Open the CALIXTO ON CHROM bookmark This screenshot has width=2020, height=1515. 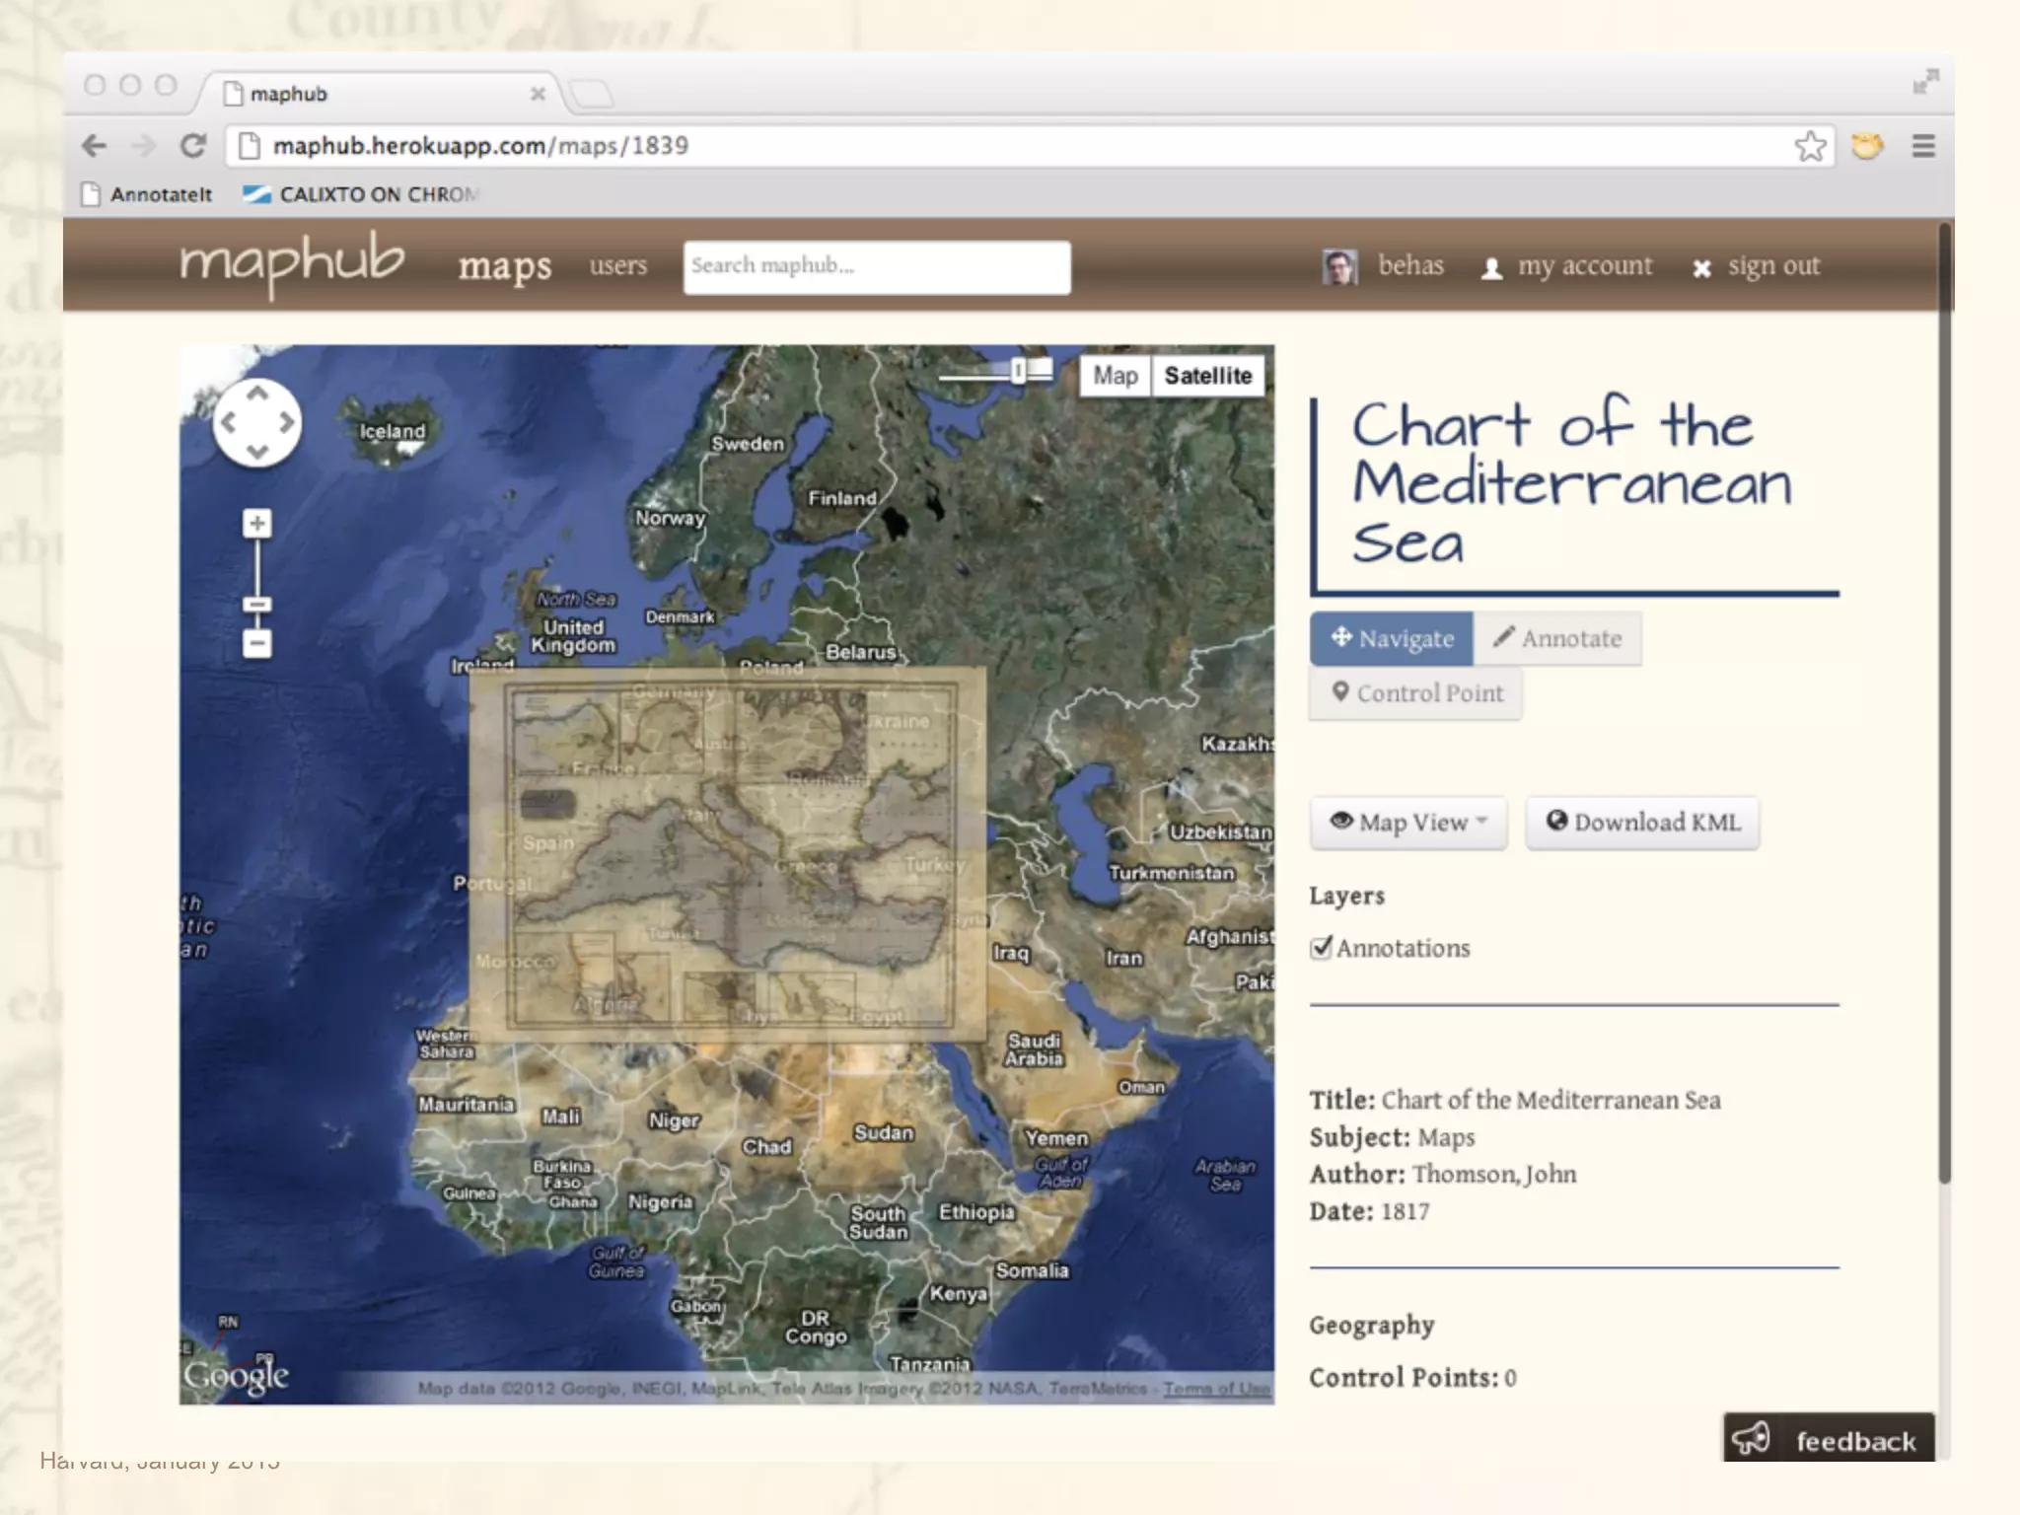(x=361, y=194)
